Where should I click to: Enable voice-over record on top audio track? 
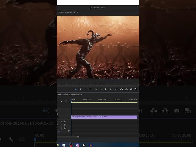65,121
